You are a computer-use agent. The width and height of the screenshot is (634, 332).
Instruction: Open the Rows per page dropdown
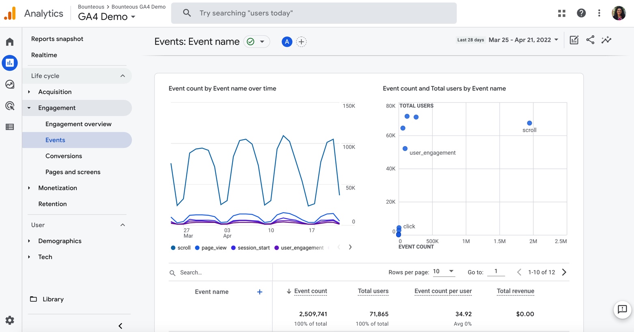[x=443, y=272]
